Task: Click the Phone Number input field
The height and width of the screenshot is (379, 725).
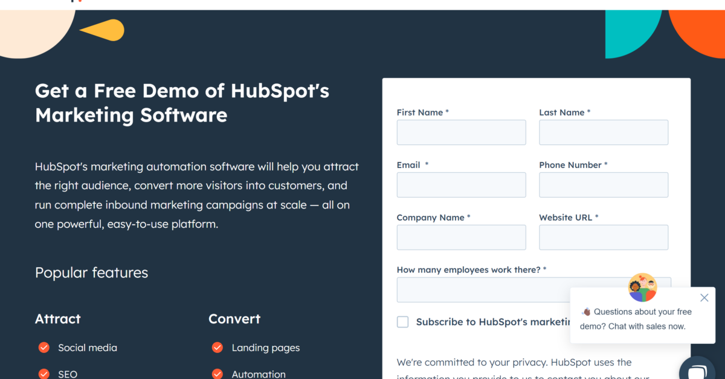Action: [603, 184]
